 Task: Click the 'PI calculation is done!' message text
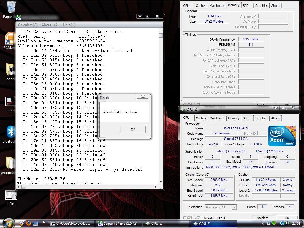120,112
